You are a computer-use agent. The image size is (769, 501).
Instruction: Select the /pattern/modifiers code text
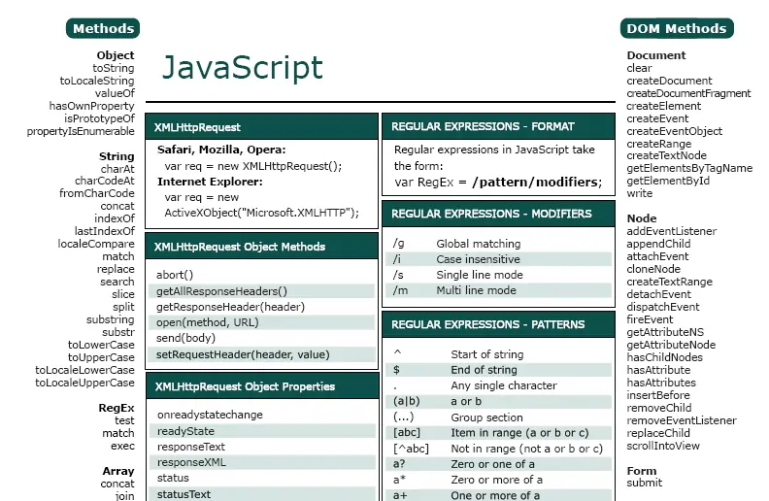(x=537, y=183)
